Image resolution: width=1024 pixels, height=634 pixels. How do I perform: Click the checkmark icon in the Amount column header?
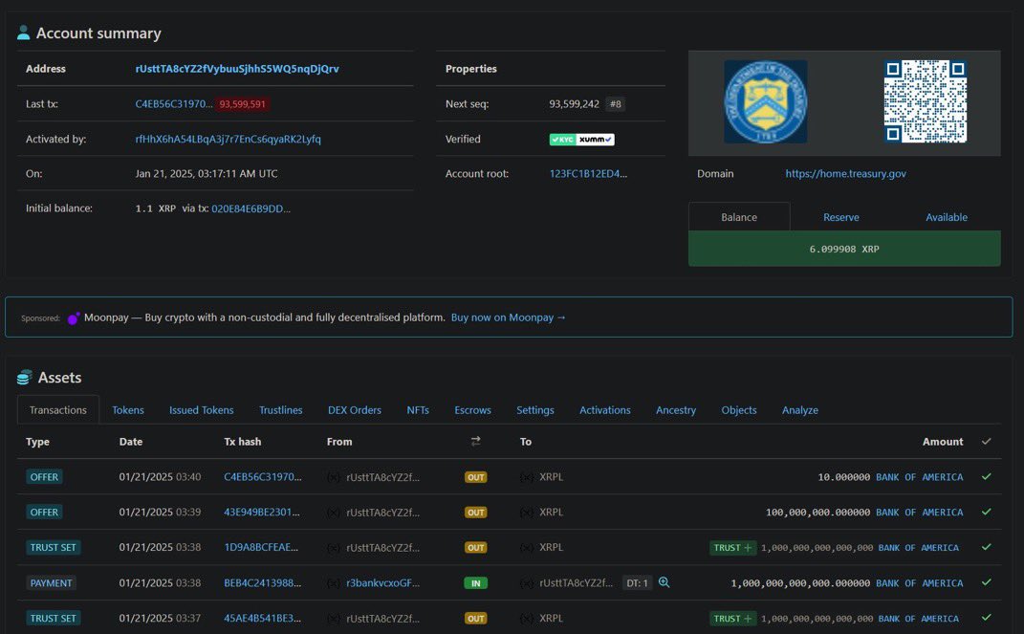986,441
